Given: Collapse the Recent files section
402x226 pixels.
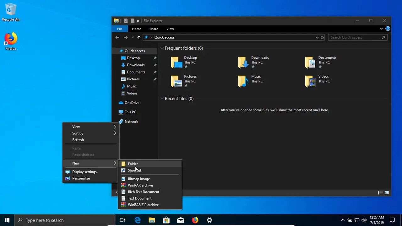Looking at the screenshot, I should pos(162,99).
